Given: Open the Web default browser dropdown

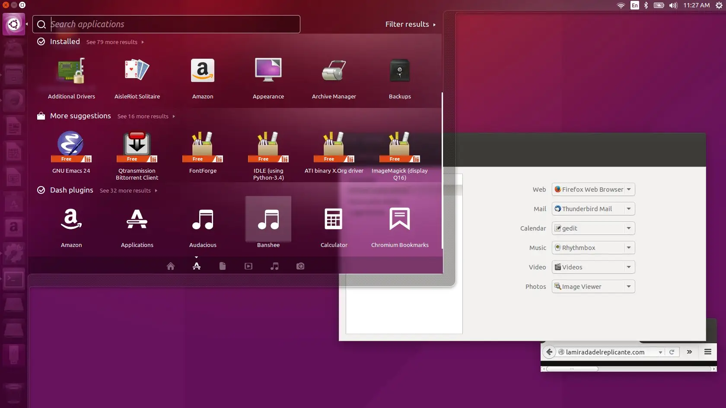Looking at the screenshot, I should (x=593, y=190).
